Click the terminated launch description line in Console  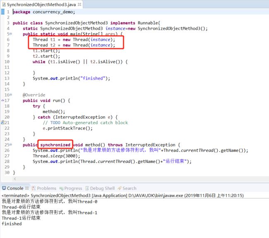122,196
